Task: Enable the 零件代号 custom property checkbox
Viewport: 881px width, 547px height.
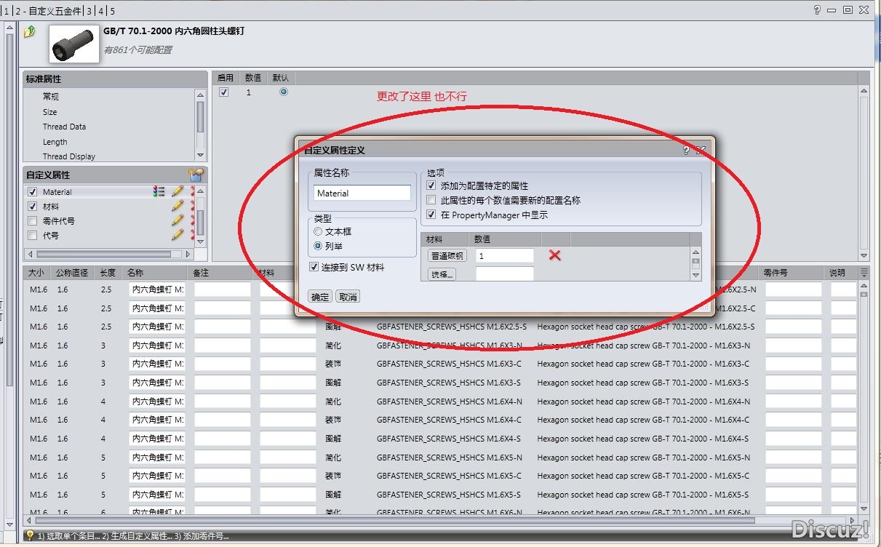Action: pyautogui.click(x=32, y=221)
